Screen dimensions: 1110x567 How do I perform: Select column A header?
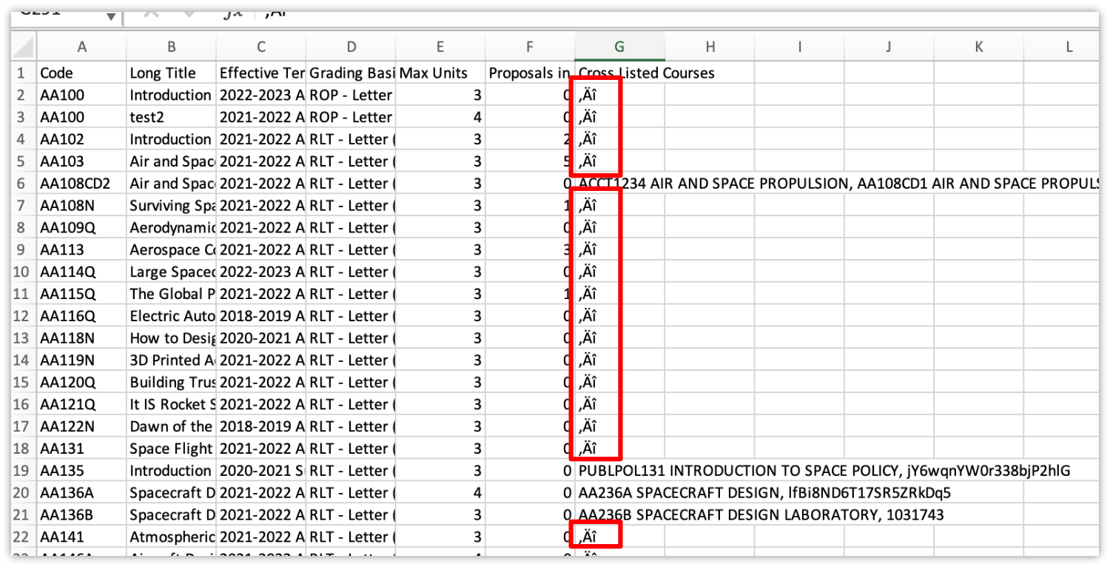81,46
